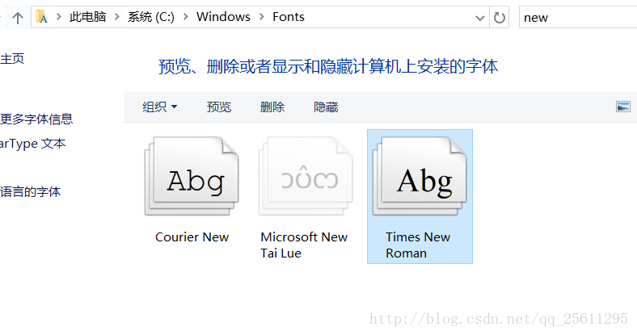Open 主页 control panel home link
637x335 pixels.
point(12,59)
